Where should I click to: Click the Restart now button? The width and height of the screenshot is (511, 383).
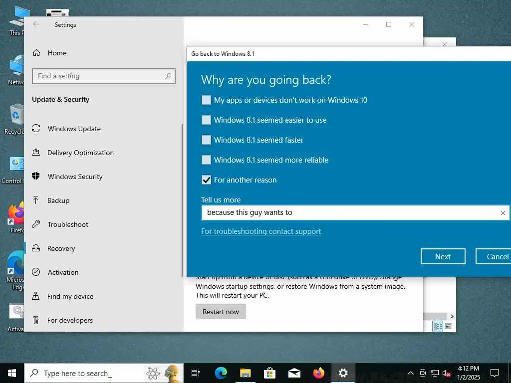[221, 312]
